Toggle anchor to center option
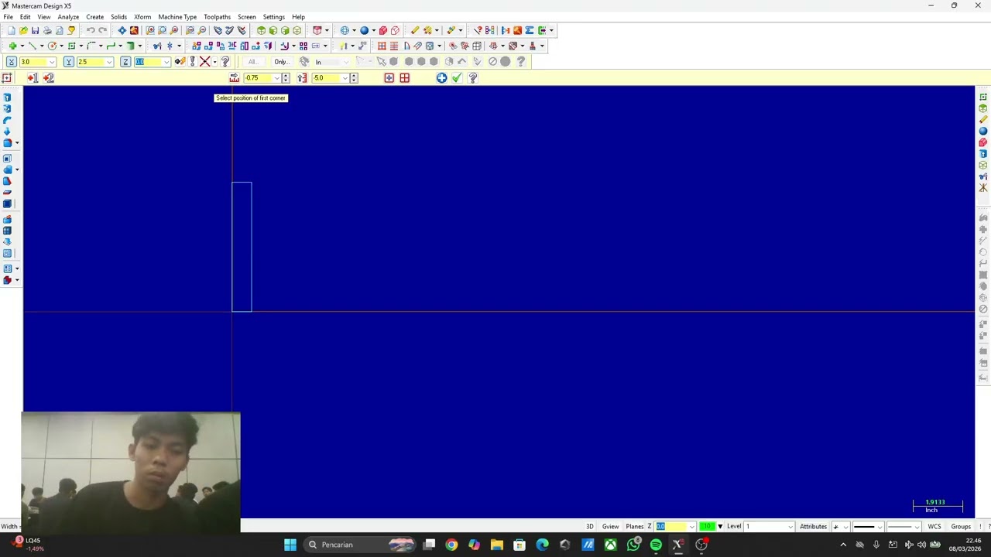991x557 pixels. pyautogui.click(x=389, y=77)
